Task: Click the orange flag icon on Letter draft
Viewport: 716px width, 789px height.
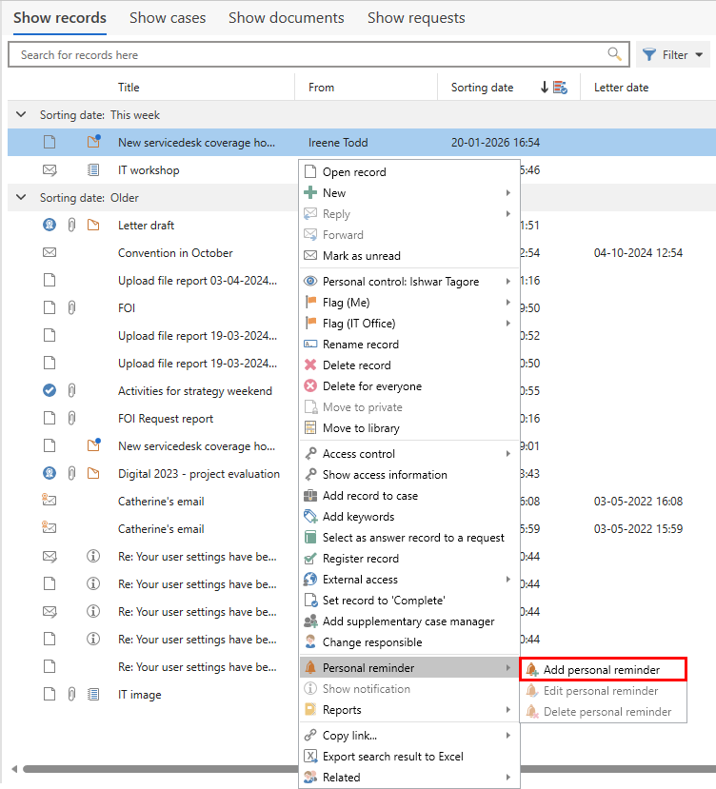Action: click(93, 225)
